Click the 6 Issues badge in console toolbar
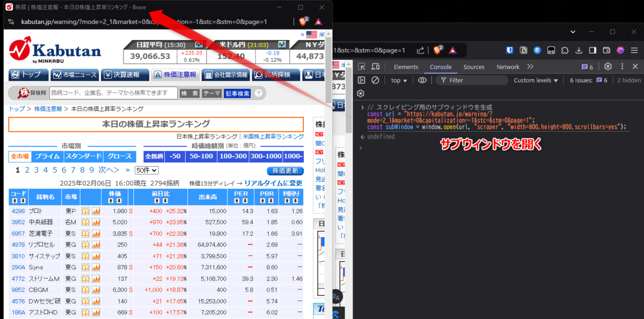644x319 pixels. click(589, 80)
